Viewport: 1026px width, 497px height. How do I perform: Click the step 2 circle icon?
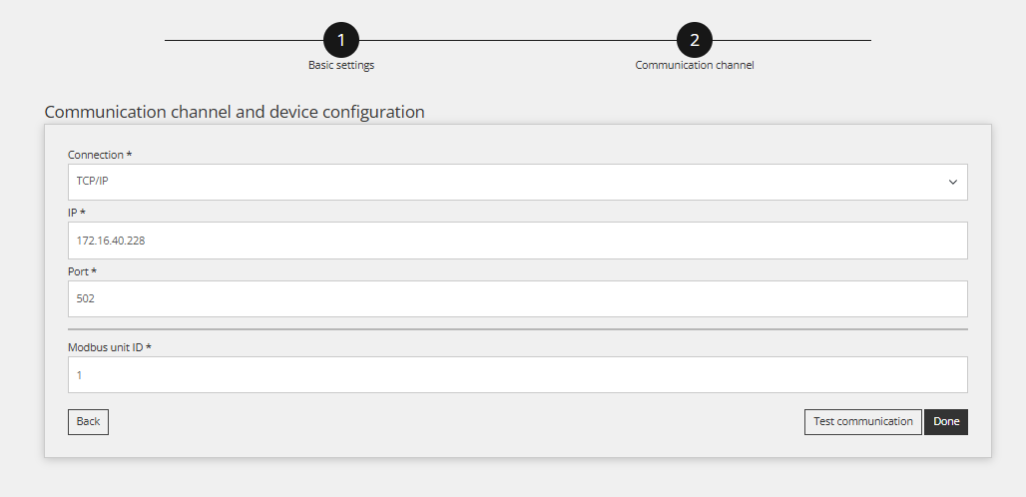(x=695, y=41)
